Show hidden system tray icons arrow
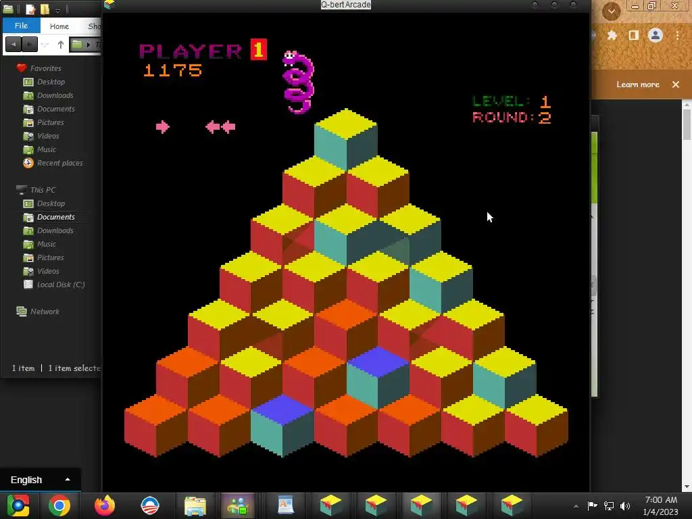The width and height of the screenshot is (692, 519). [576, 506]
